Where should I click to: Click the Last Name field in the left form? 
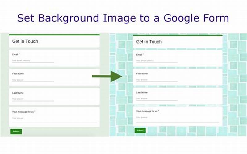click(x=33, y=99)
